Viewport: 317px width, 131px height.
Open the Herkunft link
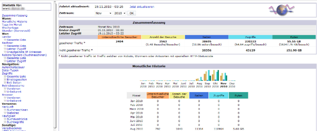coord(7,107)
